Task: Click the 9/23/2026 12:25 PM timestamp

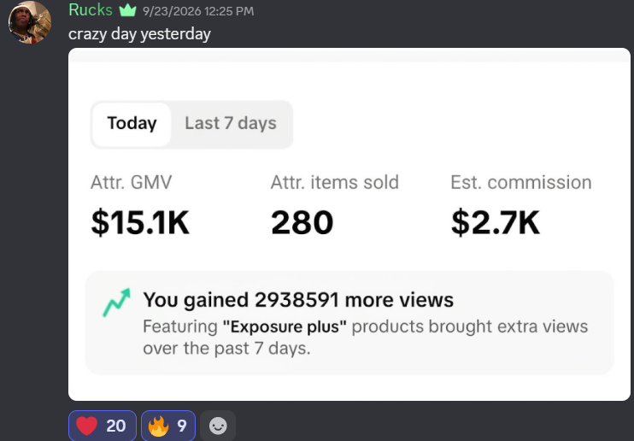Action: tap(198, 11)
